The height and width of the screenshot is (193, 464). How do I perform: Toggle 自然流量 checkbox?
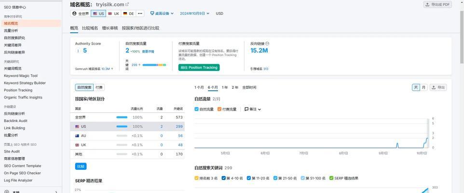click(196, 109)
